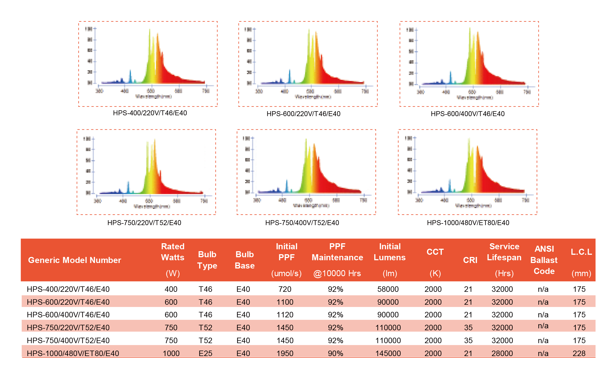The image size is (609, 389).
Task: Click the E25 bulb type cell
Action: click(x=205, y=353)
